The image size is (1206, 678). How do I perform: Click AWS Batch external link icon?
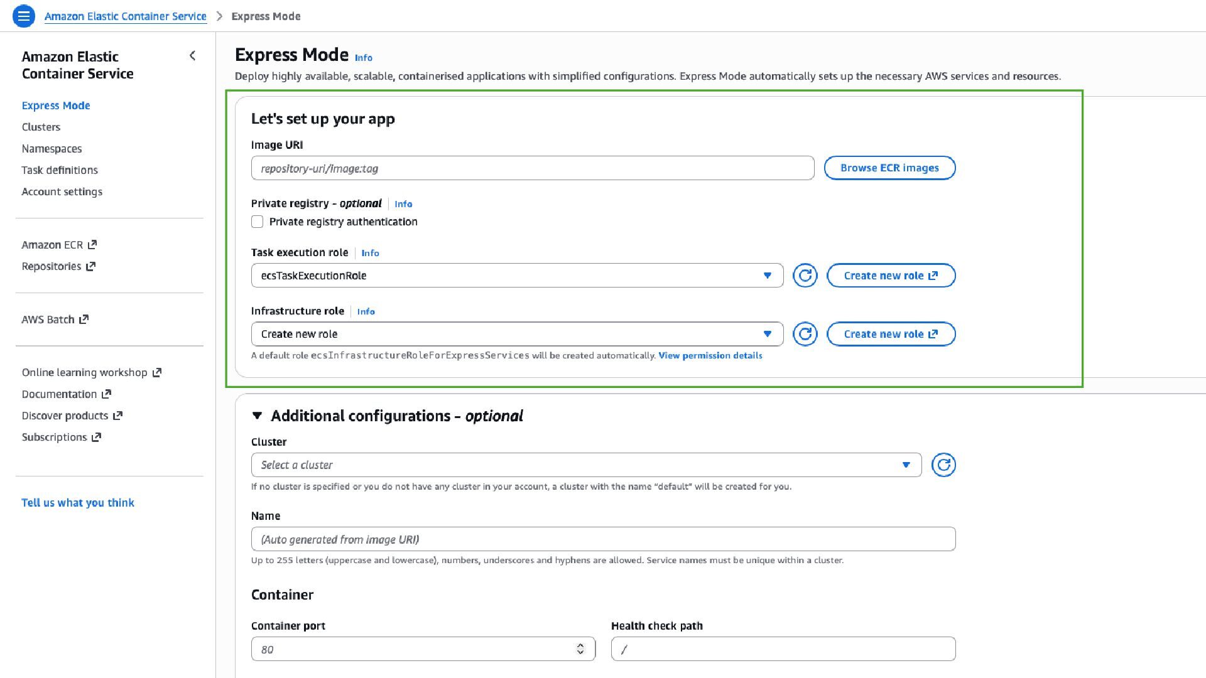pyautogui.click(x=84, y=320)
